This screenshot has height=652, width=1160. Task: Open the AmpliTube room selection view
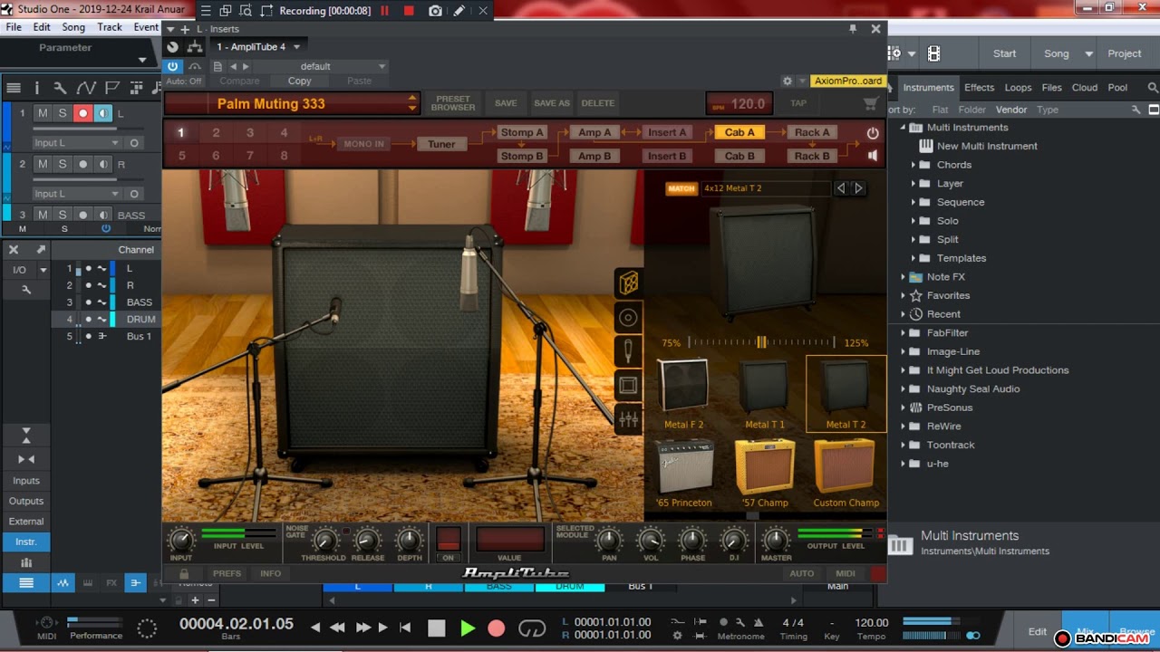[x=628, y=385]
